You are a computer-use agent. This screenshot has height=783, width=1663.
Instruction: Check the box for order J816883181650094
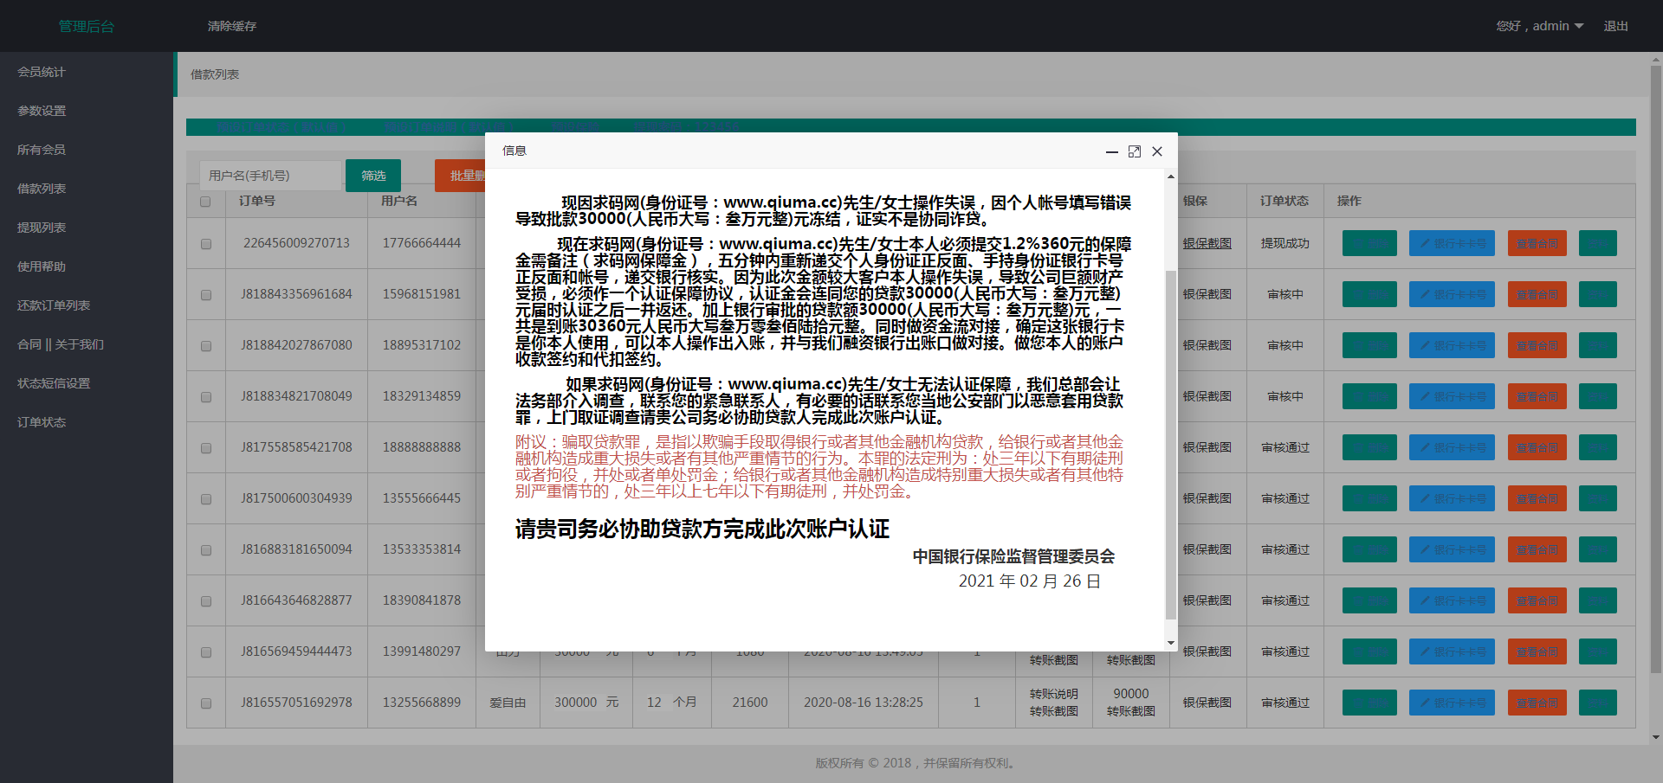[x=206, y=550]
